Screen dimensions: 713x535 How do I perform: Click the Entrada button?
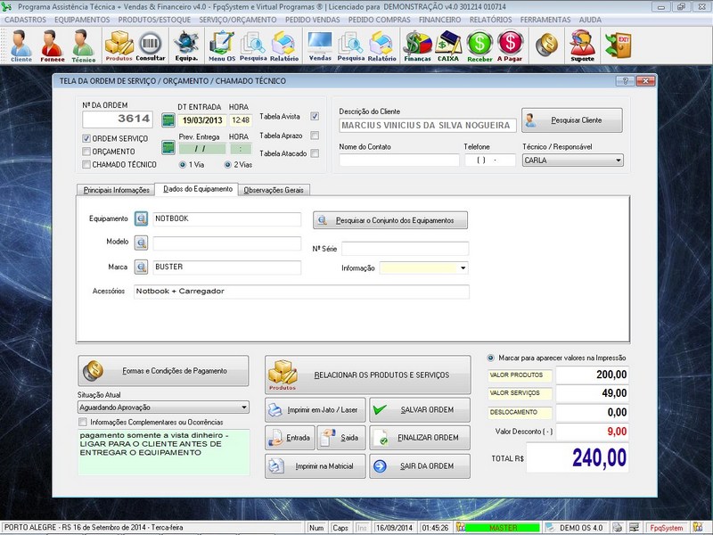291,438
